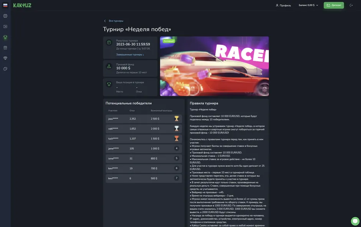Click the Турнир «Неделя побед» page title
The width and height of the screenshot is (361, 227).
[137, 29]
